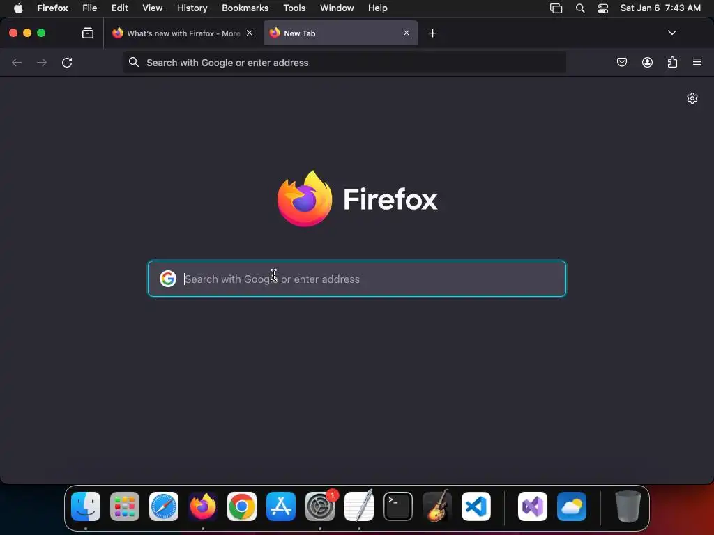Screen dimensions: 714x535
Task: Expand the List all tabs chevron
Action: pos(671,33)
